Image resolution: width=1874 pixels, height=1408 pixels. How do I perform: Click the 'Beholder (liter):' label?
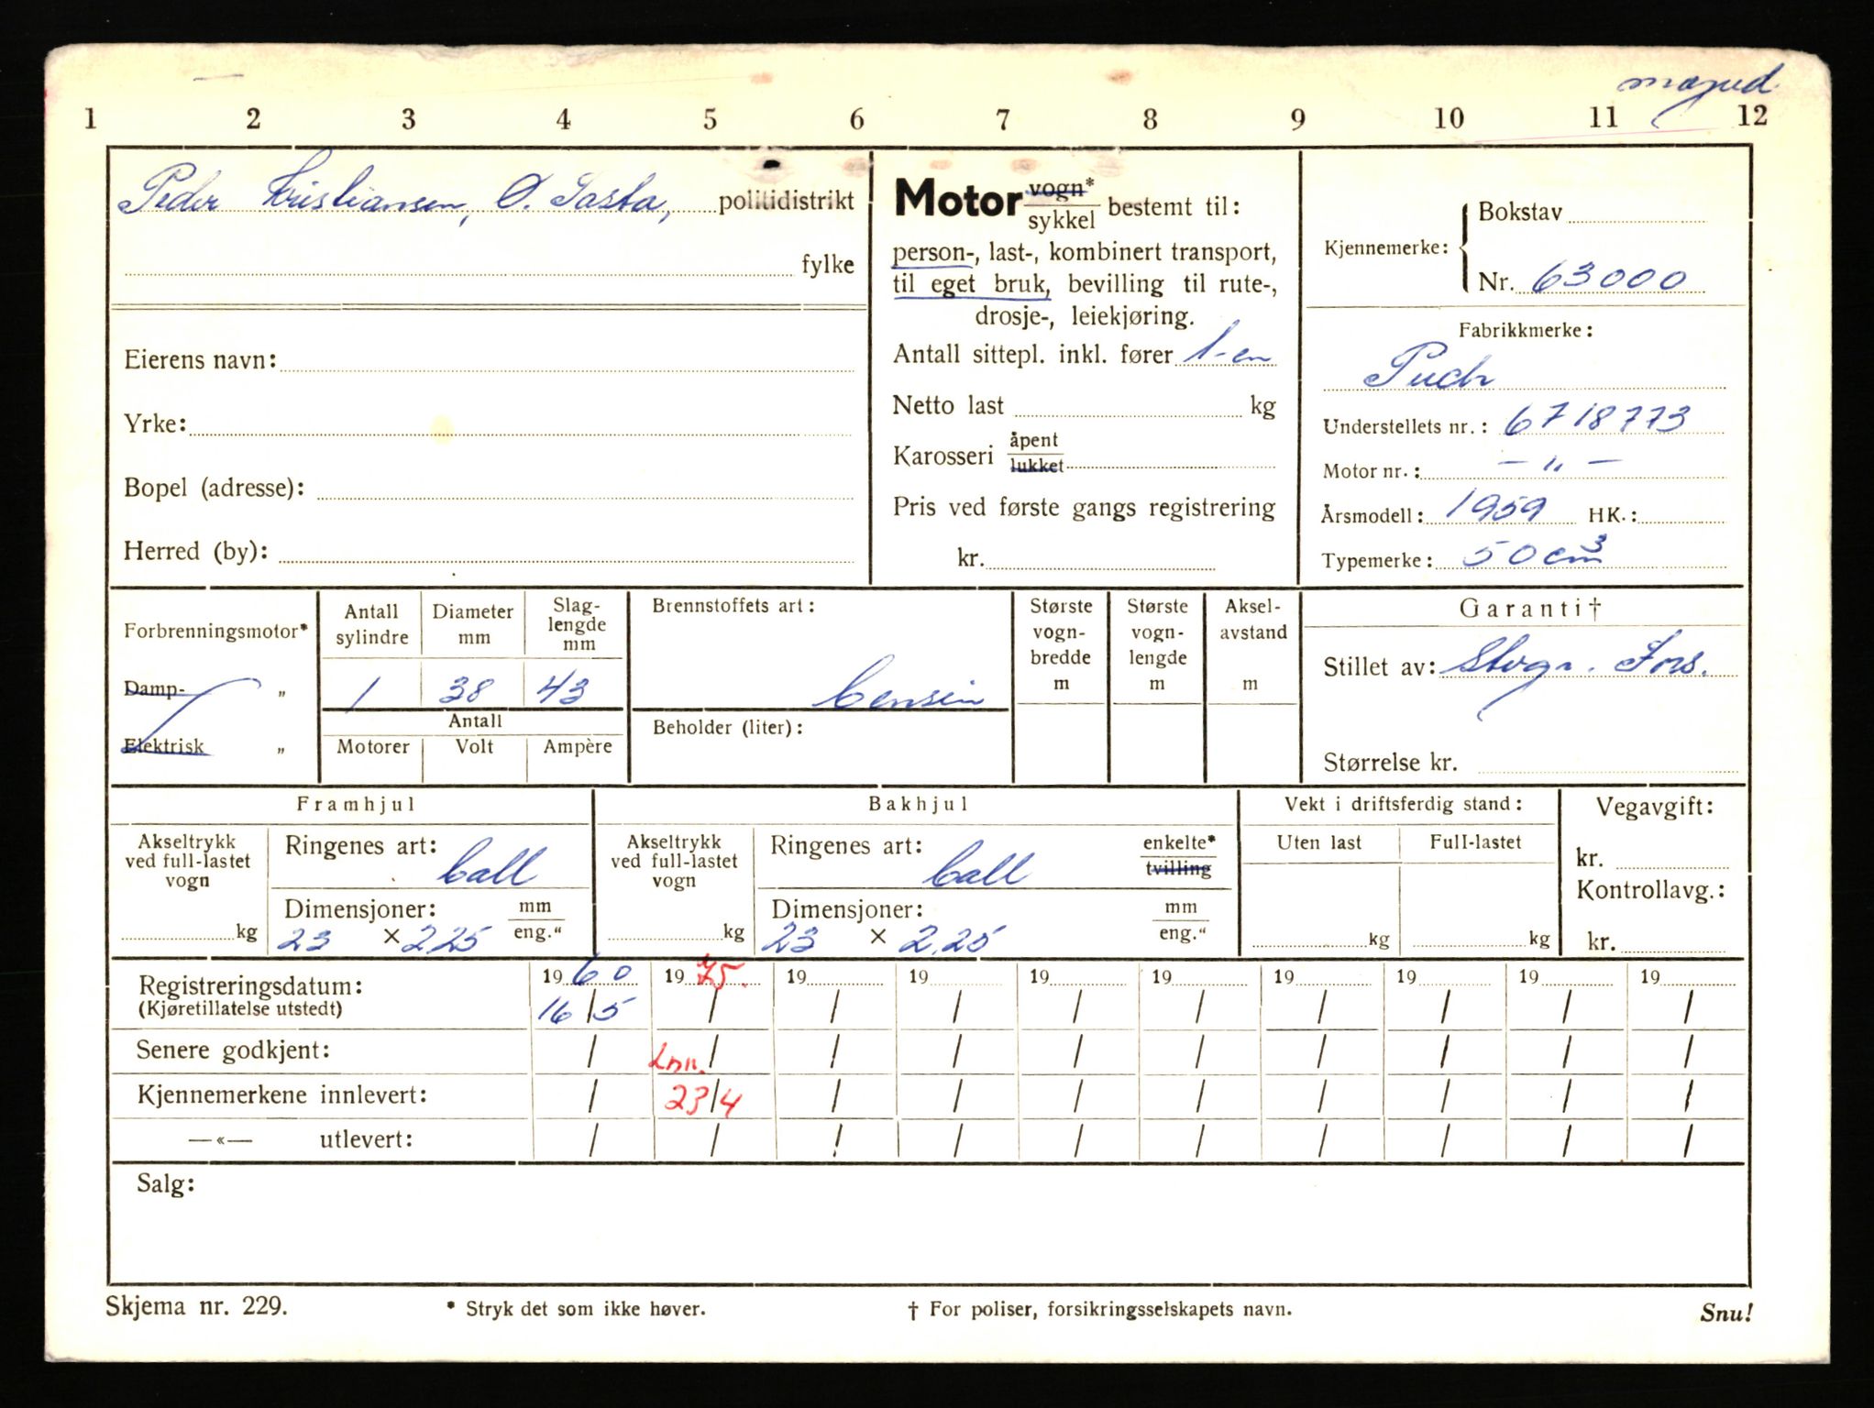[728, 728]
